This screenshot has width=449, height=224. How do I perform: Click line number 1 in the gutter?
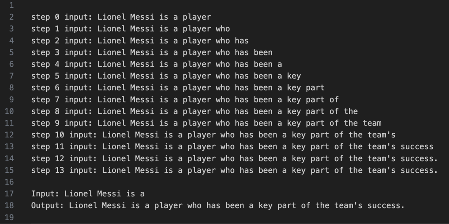(11, 5)
